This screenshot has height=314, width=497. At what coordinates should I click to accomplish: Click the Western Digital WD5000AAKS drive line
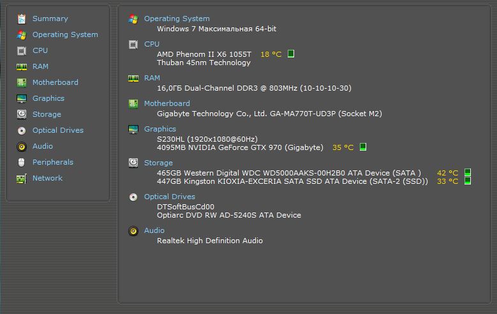[289, 173]
